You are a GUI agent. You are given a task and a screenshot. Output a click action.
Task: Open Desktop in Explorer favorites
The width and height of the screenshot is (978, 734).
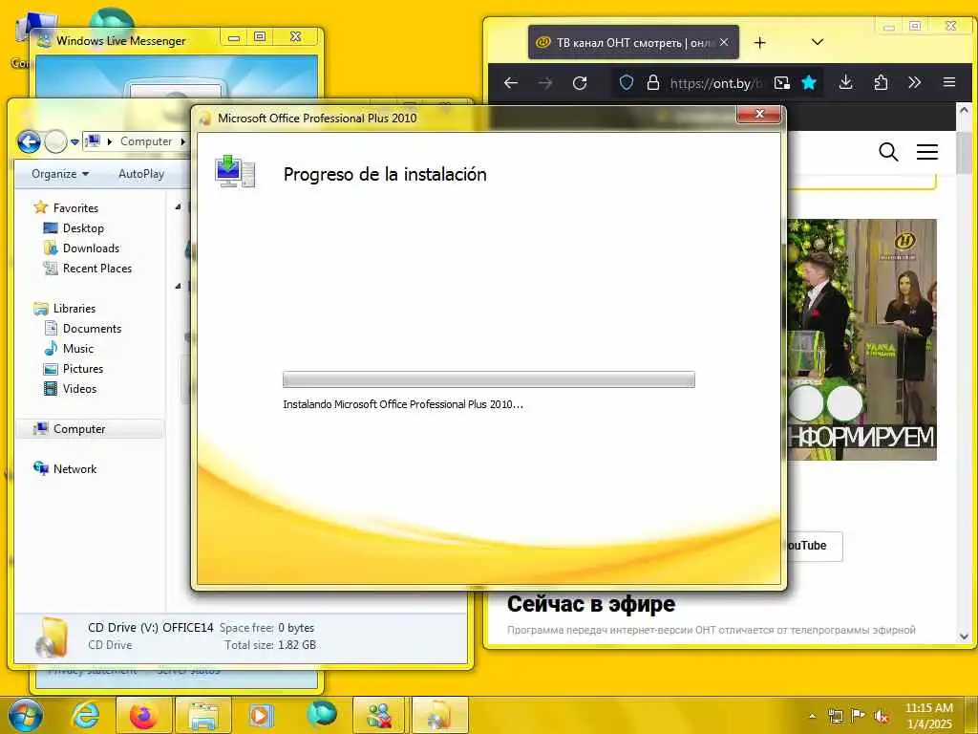[83, 227]
